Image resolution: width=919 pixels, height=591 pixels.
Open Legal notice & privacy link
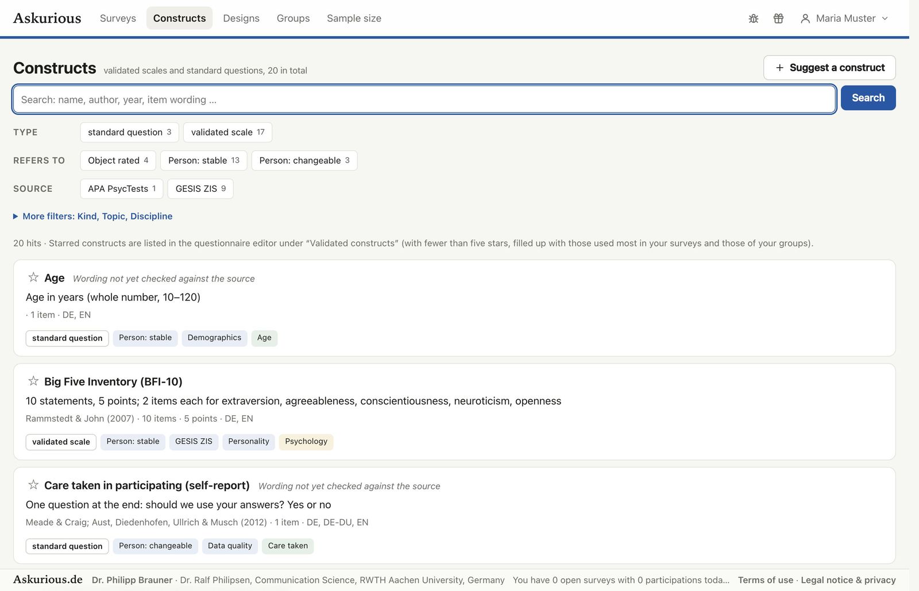848,580
